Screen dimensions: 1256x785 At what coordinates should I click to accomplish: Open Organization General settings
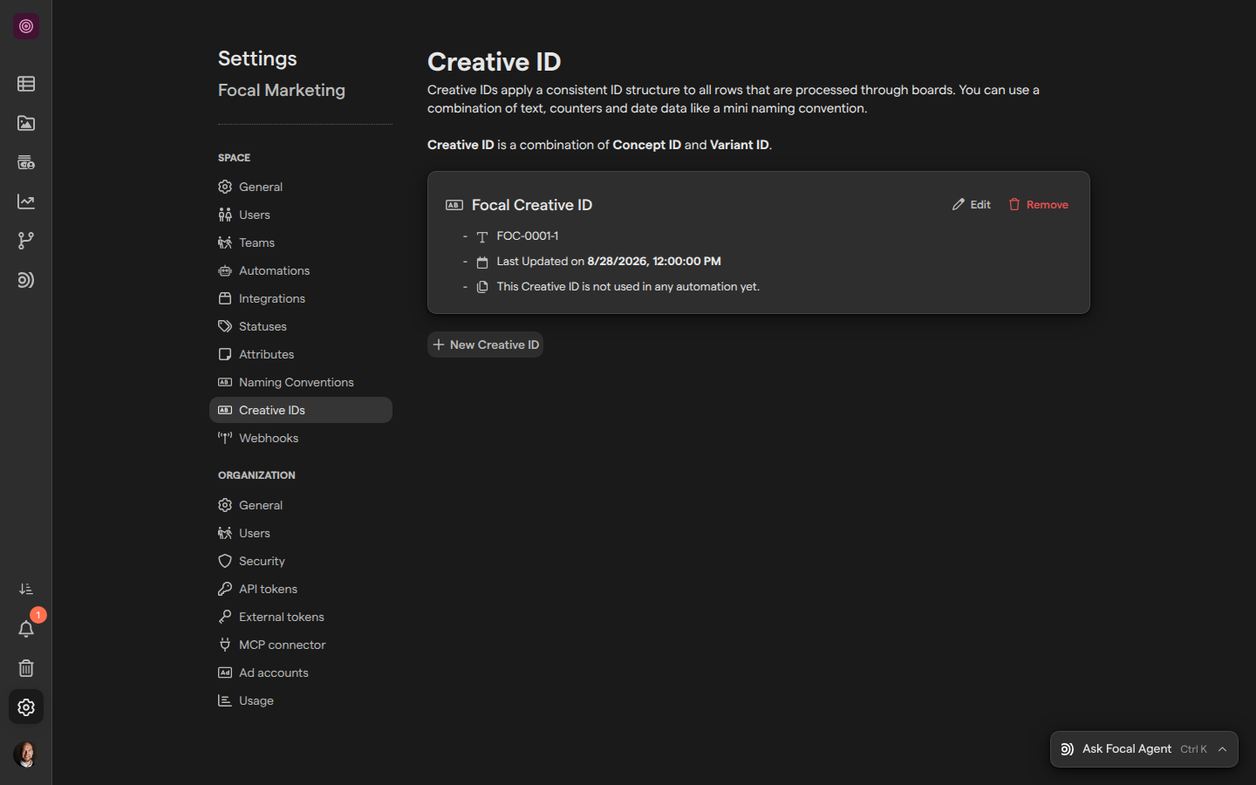pyautogui.click(x=301, y=505)
